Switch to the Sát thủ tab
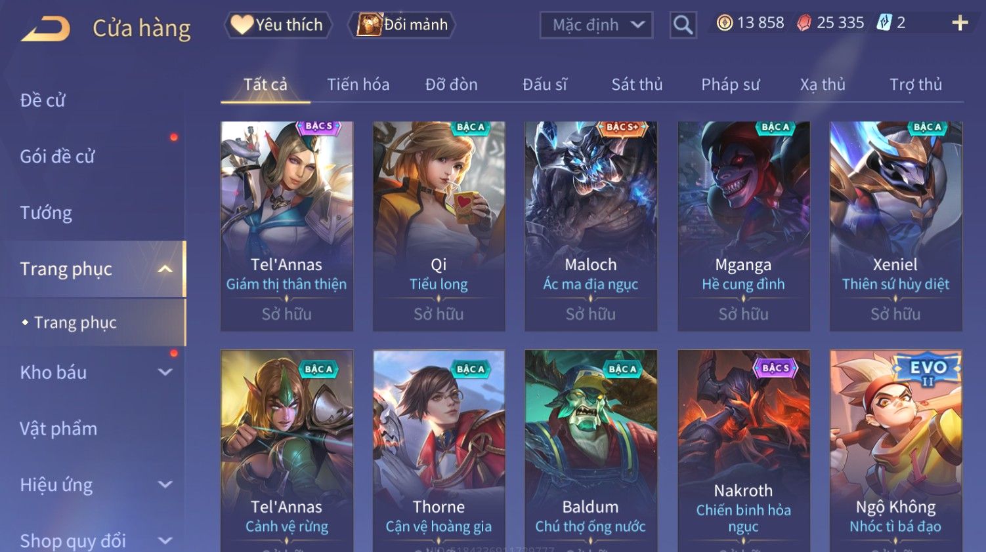This screenshot has height=552, width=986. (x=637, y=85)
